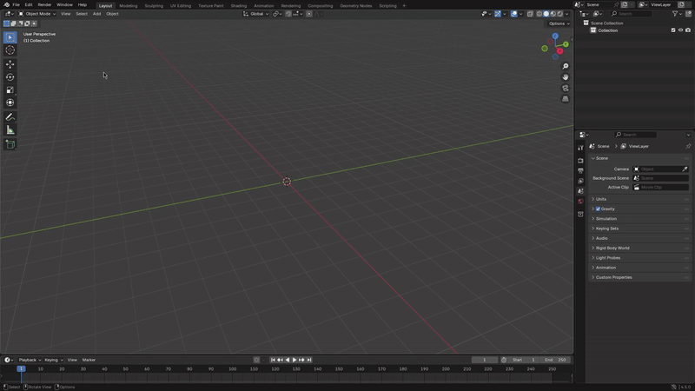Click the Background Scene field
Viewport: 695px width, 391px height.
pos(660,178)
